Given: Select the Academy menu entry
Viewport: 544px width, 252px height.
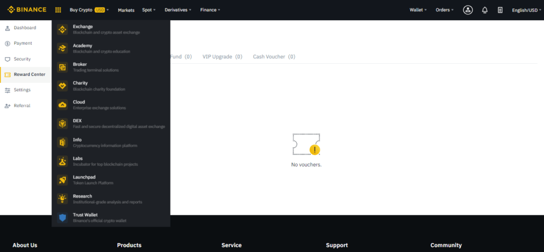Looking at the screenshot, I should (x=111, y=48).
